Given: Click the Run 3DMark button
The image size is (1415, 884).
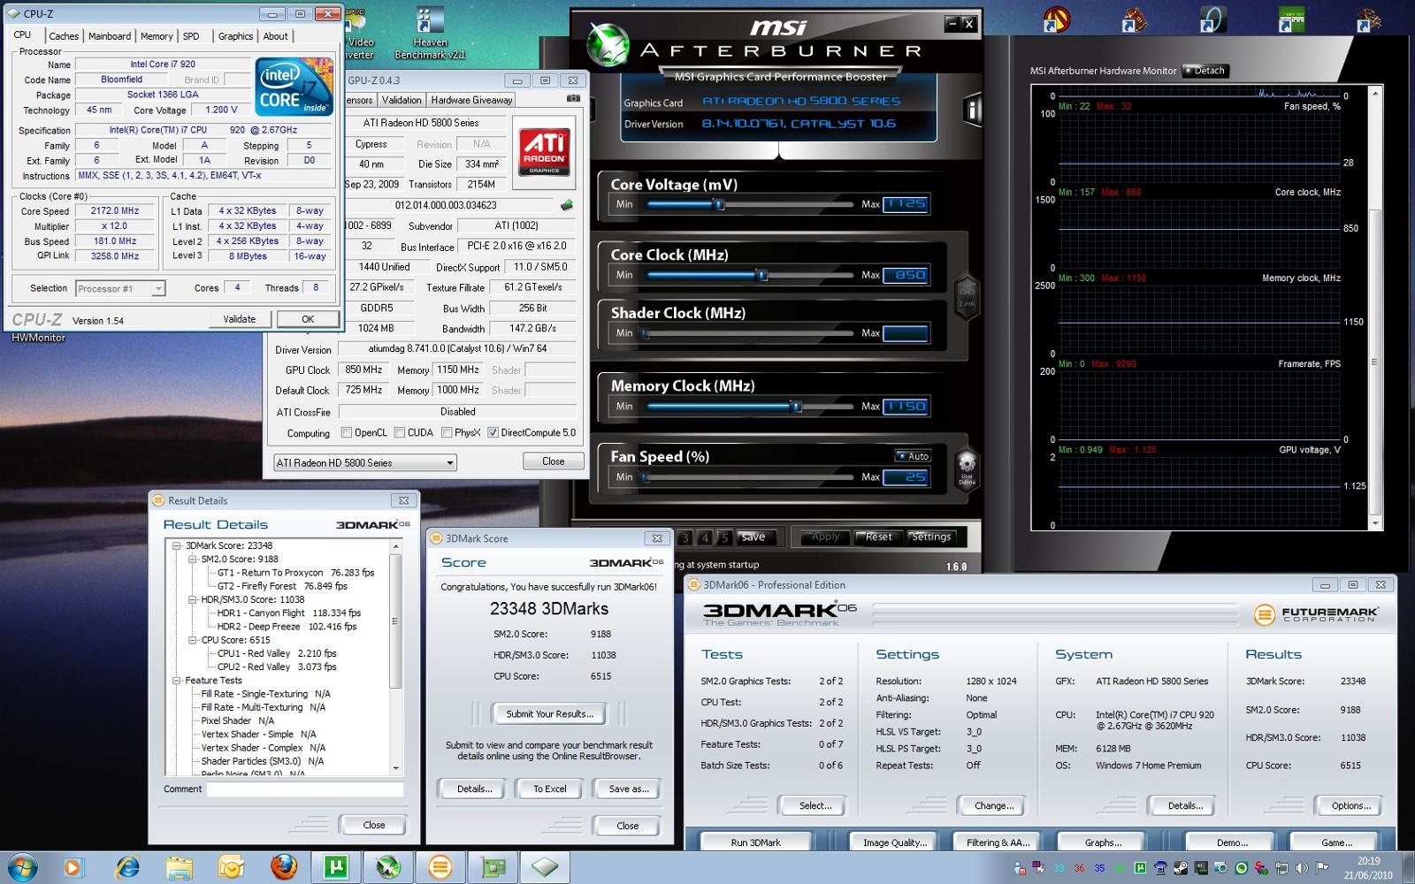Looking at the screenshot, I should (755, 842).
